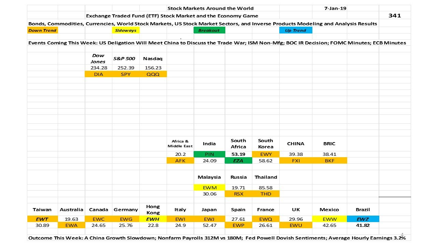Select the orange EWY cell

[x=266, y=154]
